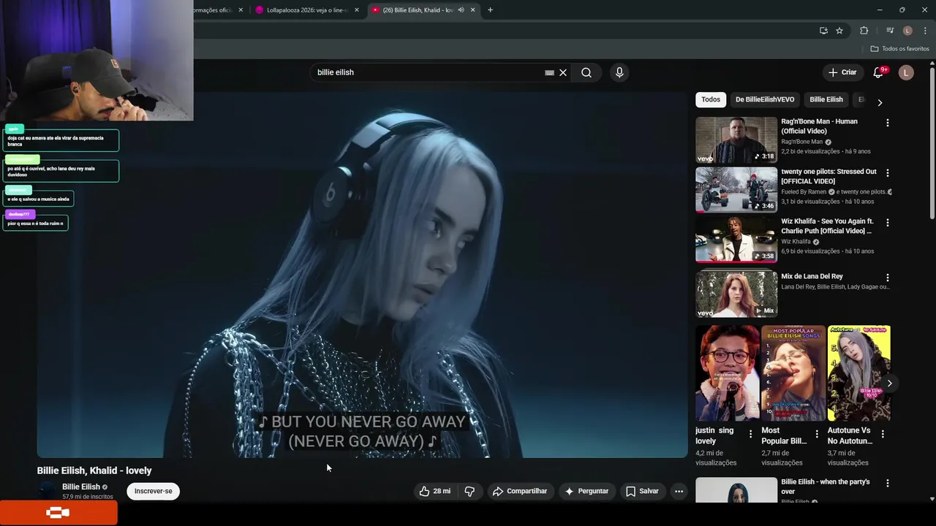Show more filter chips with right arrow

coord(880,102)
